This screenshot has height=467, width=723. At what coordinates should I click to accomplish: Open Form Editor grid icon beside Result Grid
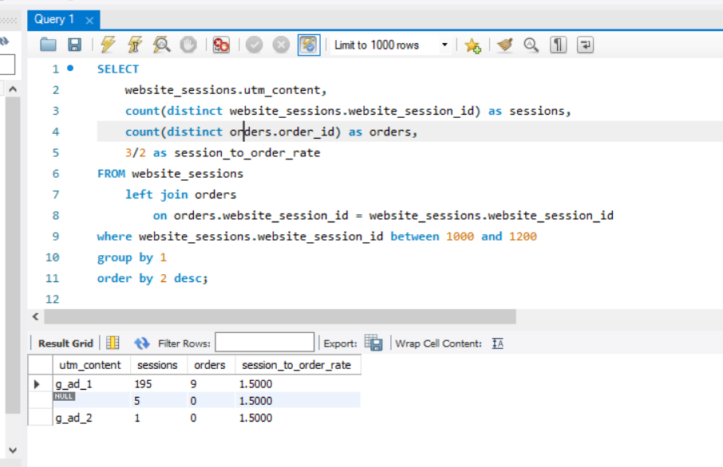coord(113,343)
